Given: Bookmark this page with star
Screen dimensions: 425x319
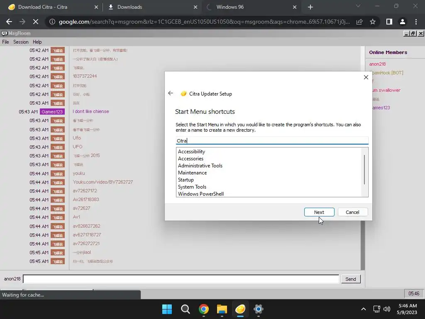Looking at the screenshot, I should point(373,22).
